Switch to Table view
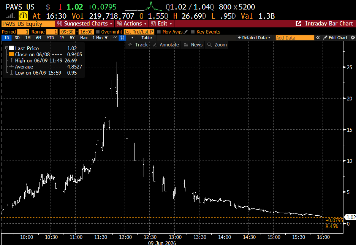Viewport: 356px width, 245px height. (x=147, y=38)
